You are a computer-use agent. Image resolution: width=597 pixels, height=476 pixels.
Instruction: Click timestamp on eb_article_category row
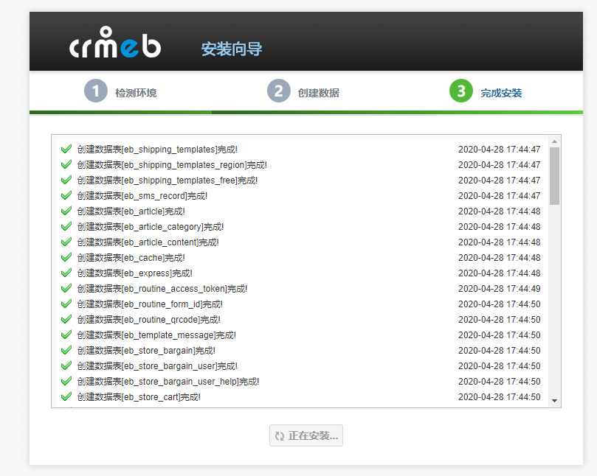499,227
